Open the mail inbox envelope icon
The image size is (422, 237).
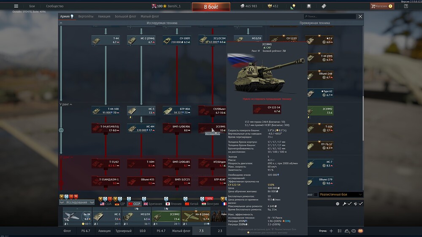tap(360, 231)
